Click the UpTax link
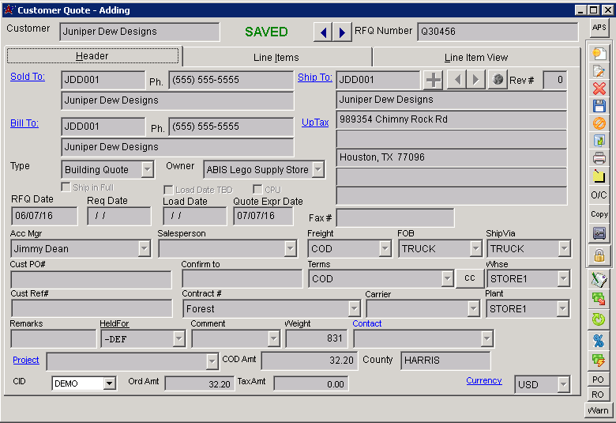The height and width of the screenshot is (423, 616). click(315, 123)
